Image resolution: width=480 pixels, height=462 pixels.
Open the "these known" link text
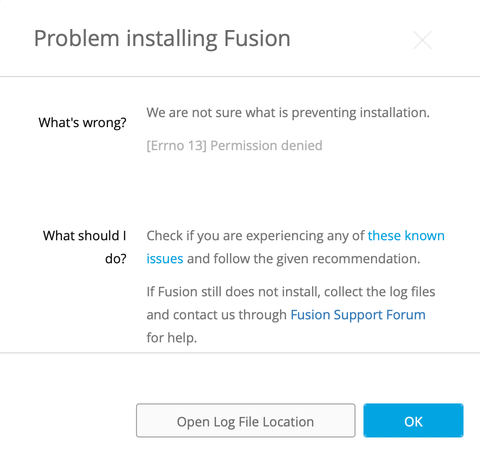click(x=406, y=236)
